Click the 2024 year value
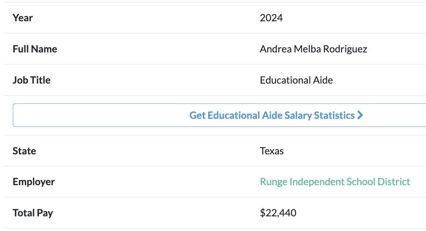This screenshot has height=231, width=426. coord(271,18)
